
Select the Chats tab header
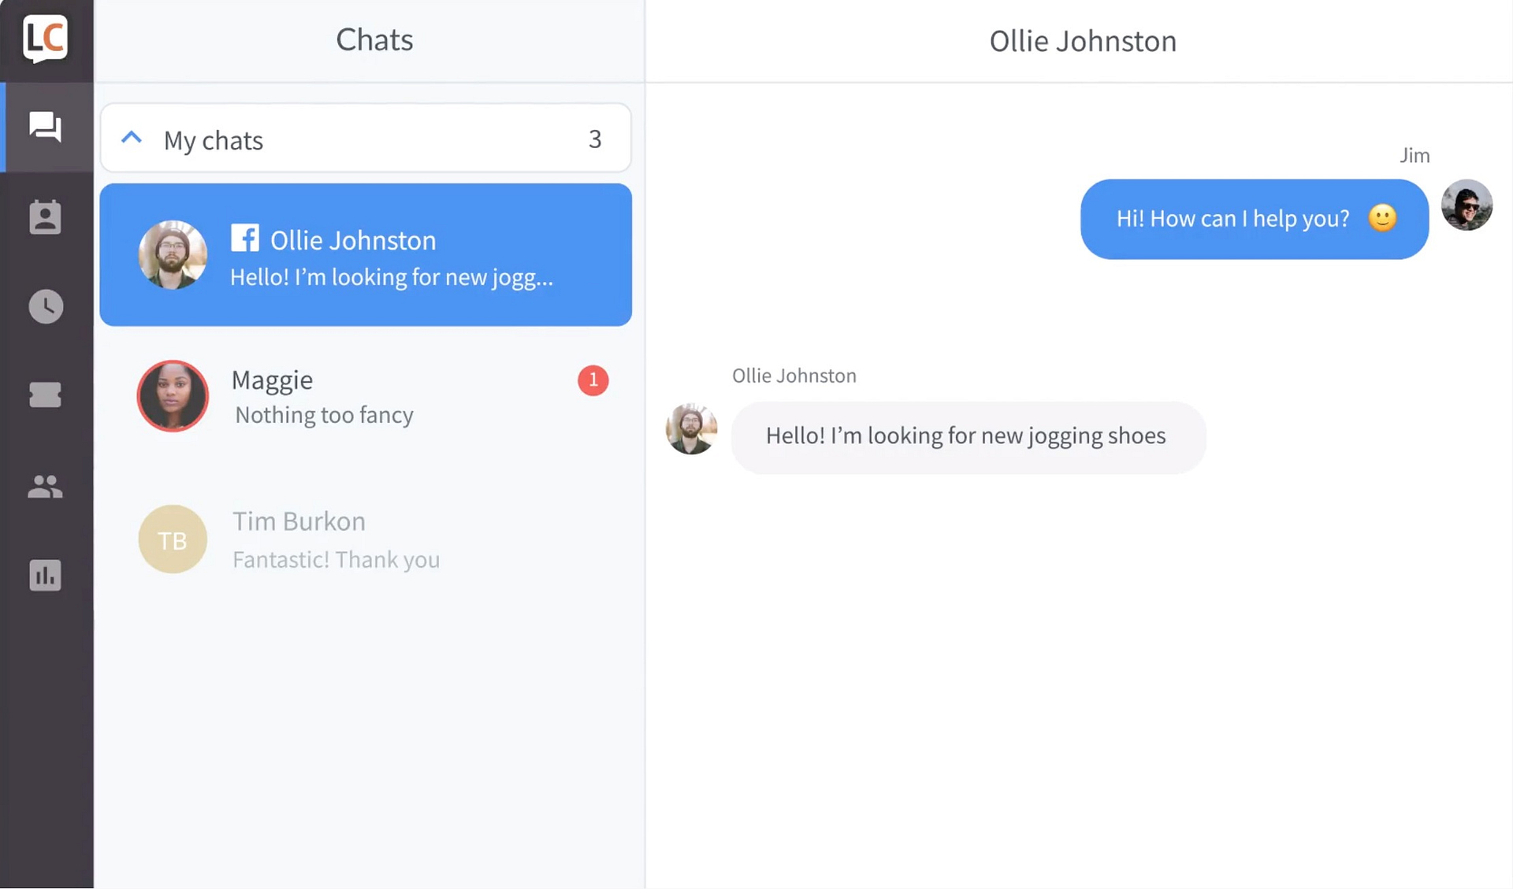coord(374,40)
